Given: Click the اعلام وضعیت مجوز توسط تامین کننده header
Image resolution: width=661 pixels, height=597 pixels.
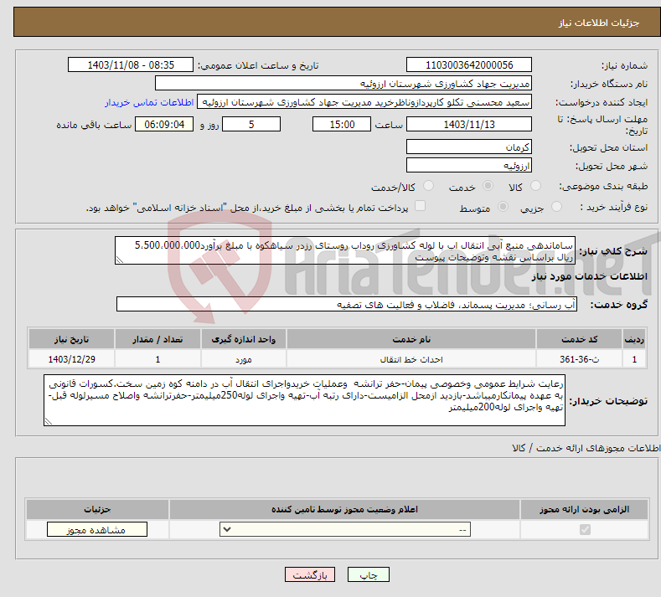Looking at the screenshot, I should pos(345,509).
